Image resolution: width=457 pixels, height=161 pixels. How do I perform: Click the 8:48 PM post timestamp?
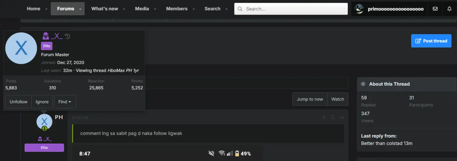tap(80, 118)
